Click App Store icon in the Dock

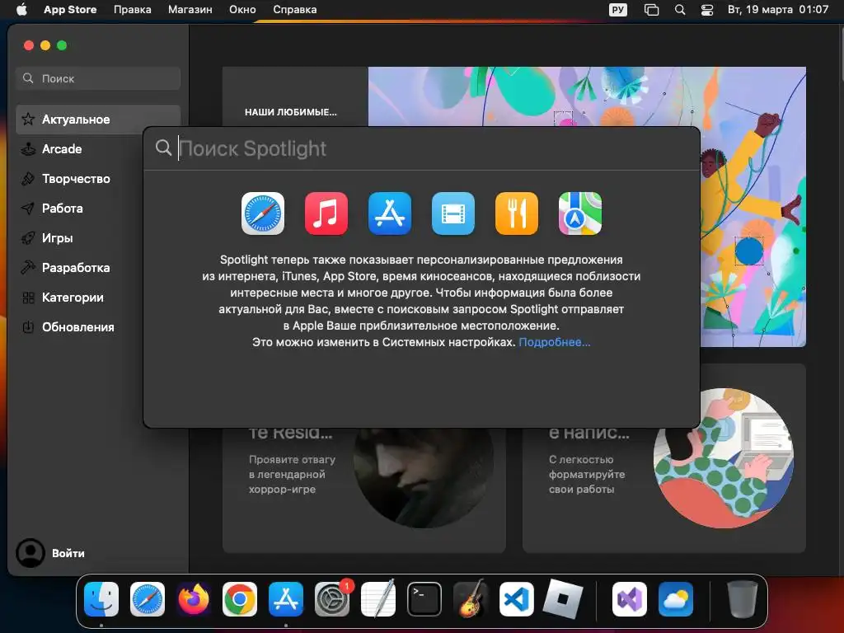[x=286, y=599]
